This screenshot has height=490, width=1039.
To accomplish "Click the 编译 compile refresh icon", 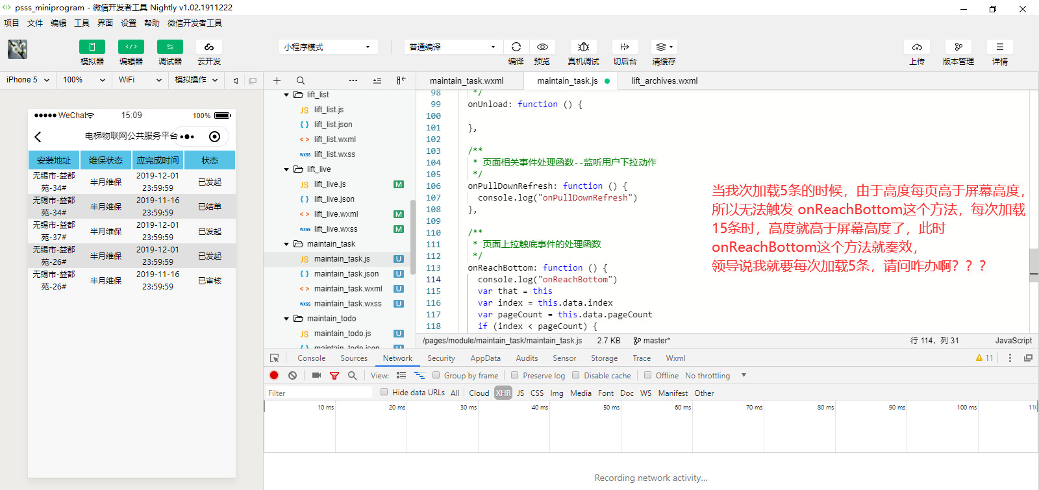I will click(516, 47).
